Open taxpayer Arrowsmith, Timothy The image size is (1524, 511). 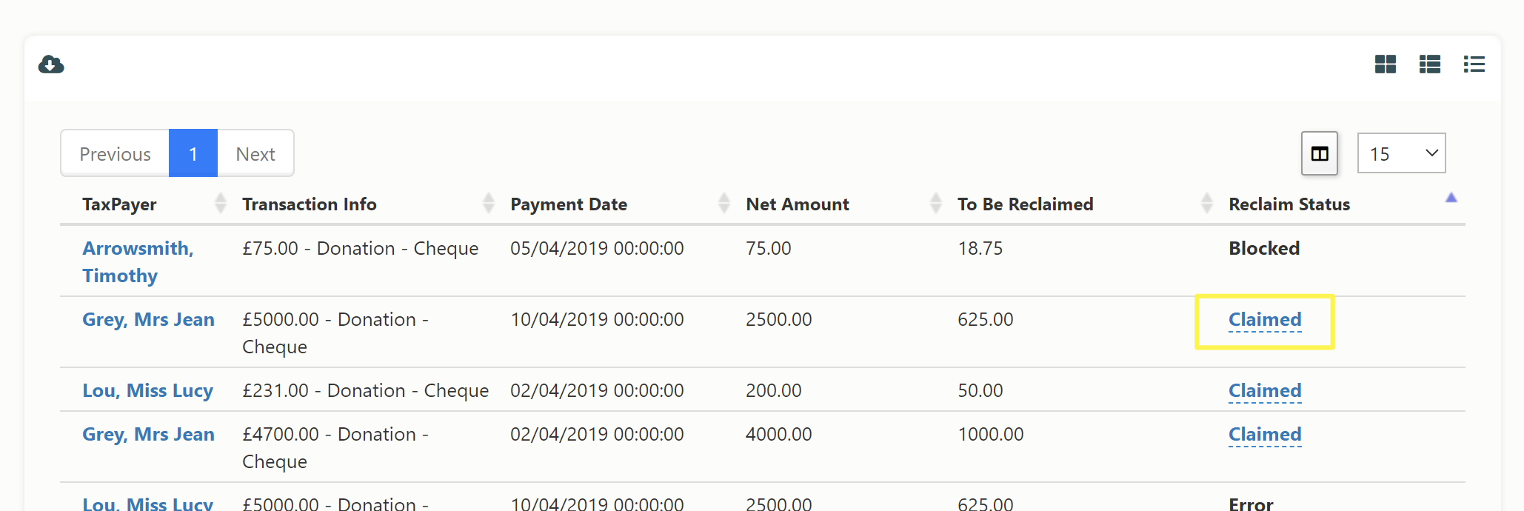coord(138,262)
